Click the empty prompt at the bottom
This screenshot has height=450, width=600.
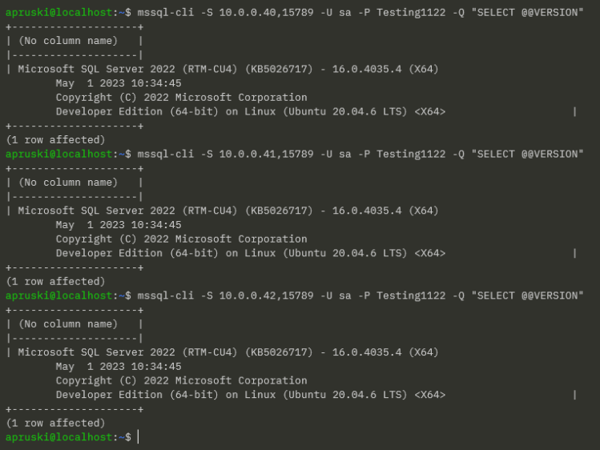tap(138, 437)
